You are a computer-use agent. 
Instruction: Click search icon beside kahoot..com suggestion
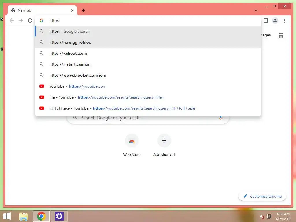pos(42,53)
